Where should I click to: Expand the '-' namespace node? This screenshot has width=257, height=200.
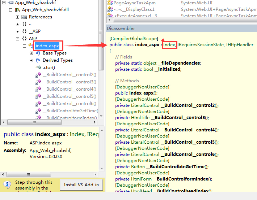click(17, 24)
